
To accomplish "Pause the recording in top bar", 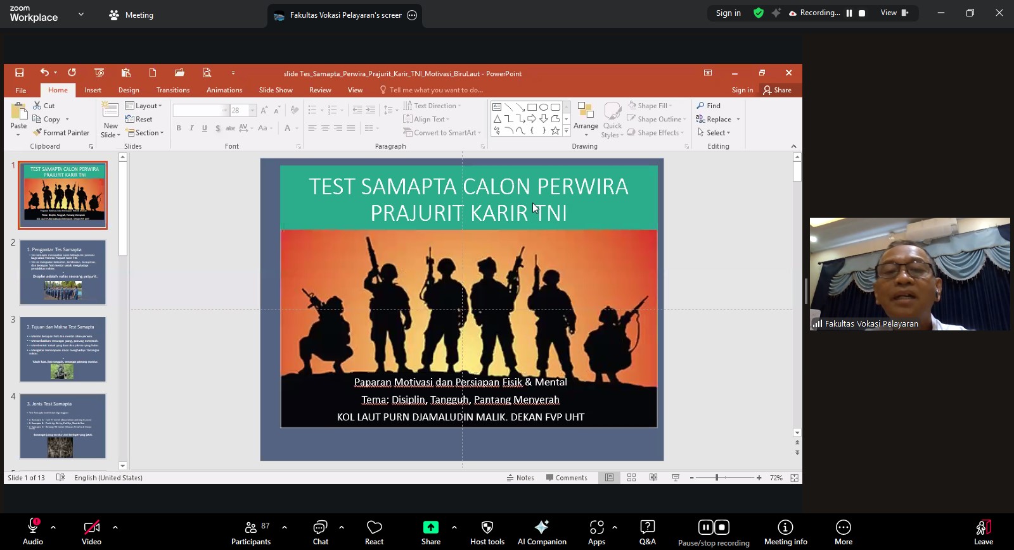I will pyautogui.click(x=849, y=13).
